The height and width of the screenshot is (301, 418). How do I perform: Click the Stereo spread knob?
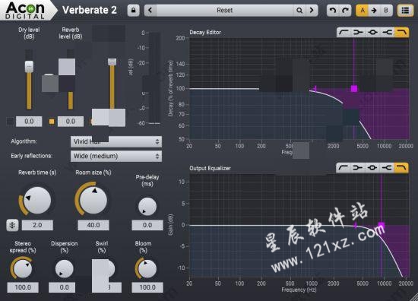click(x=23, y=269)
